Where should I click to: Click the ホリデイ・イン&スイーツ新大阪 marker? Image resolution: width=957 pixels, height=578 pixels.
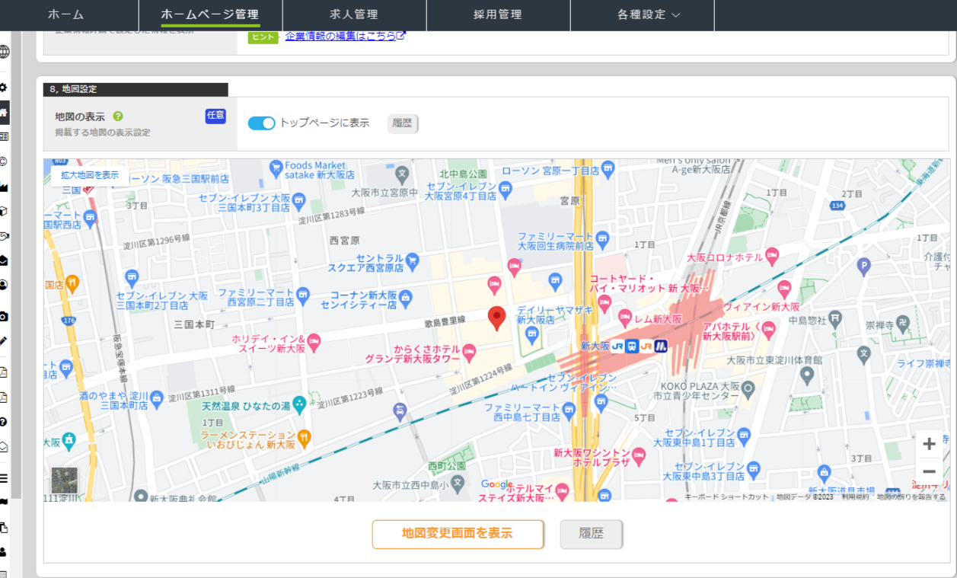(x=314, y=343)
